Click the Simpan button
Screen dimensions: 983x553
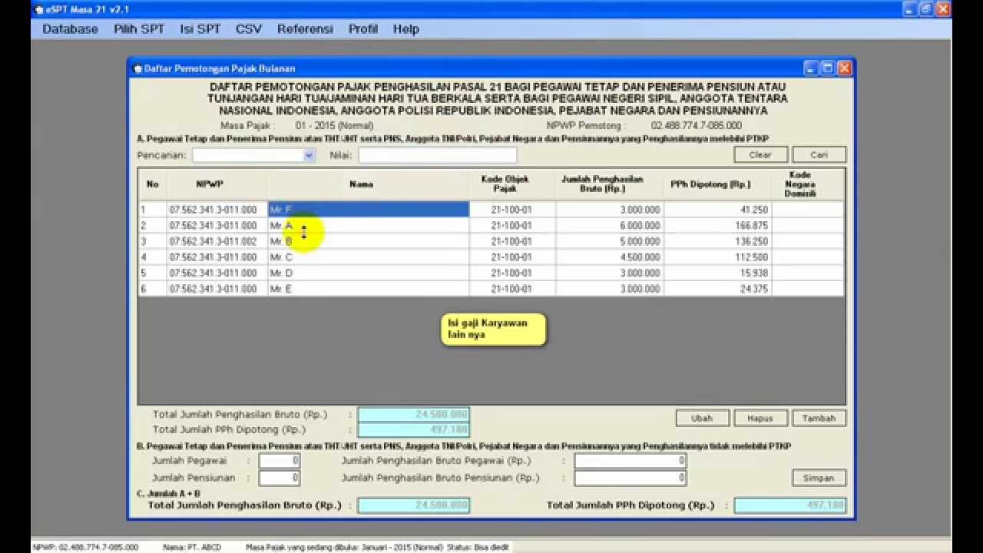point(819,478)
